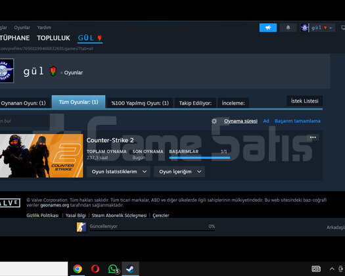Sort games by Ad

[x=266, y=121]
